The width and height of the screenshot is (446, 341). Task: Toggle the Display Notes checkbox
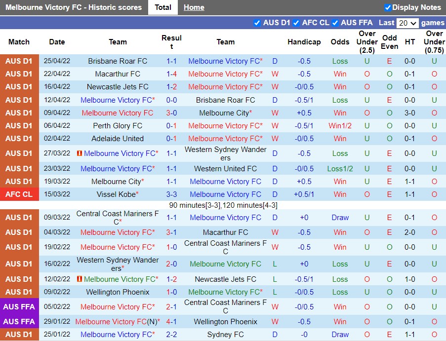(388, 7)
